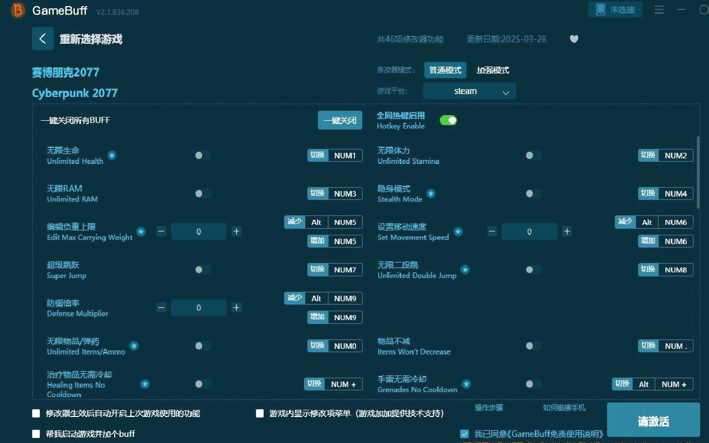This screenshot has height=443, width=709.
Task: Toggle Unlimited Double Jump switch
Action: tap(533, 270)
